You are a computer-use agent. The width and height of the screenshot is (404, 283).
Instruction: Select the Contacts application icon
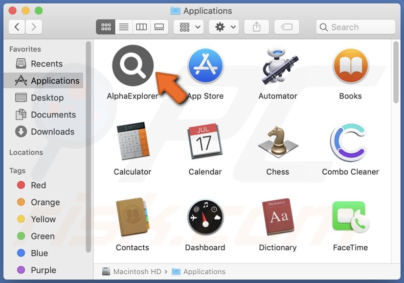point(132,217)
